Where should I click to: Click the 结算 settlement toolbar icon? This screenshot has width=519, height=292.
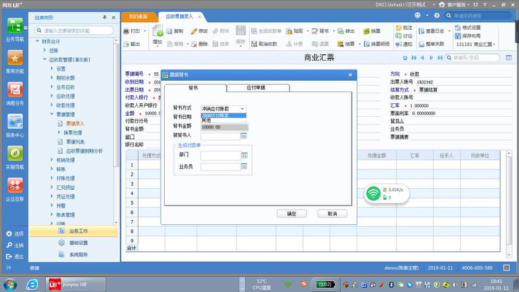click(340, 44)
